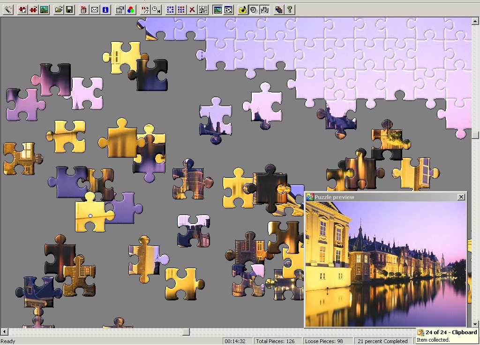Click the horizontal scrollbar thumb
Image resolution: width=480 pixels, height=345 pixels.
coord(186,332)
